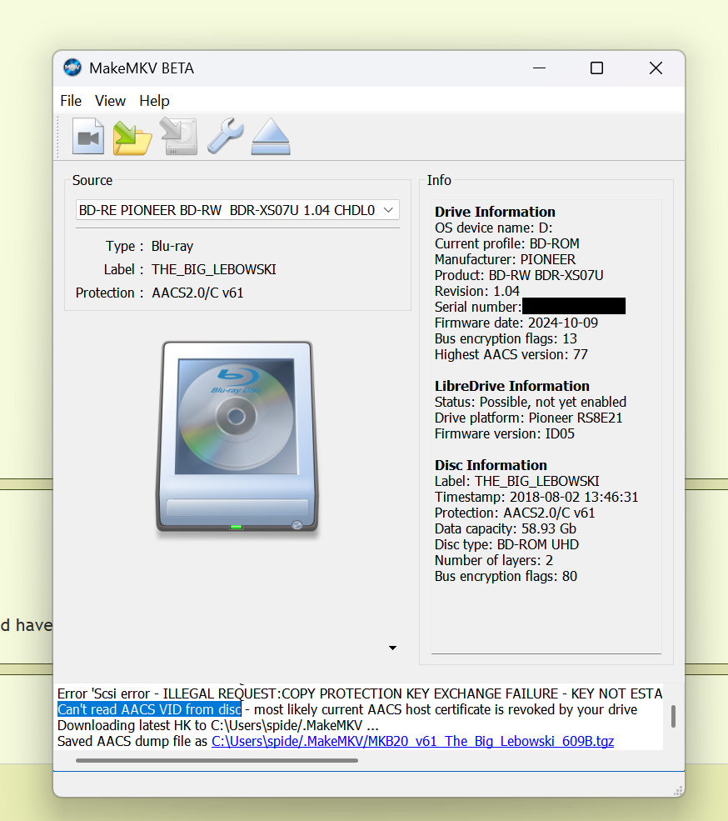
Task: Click the "Revision: 1.04" line
Action: pos(476,291)
